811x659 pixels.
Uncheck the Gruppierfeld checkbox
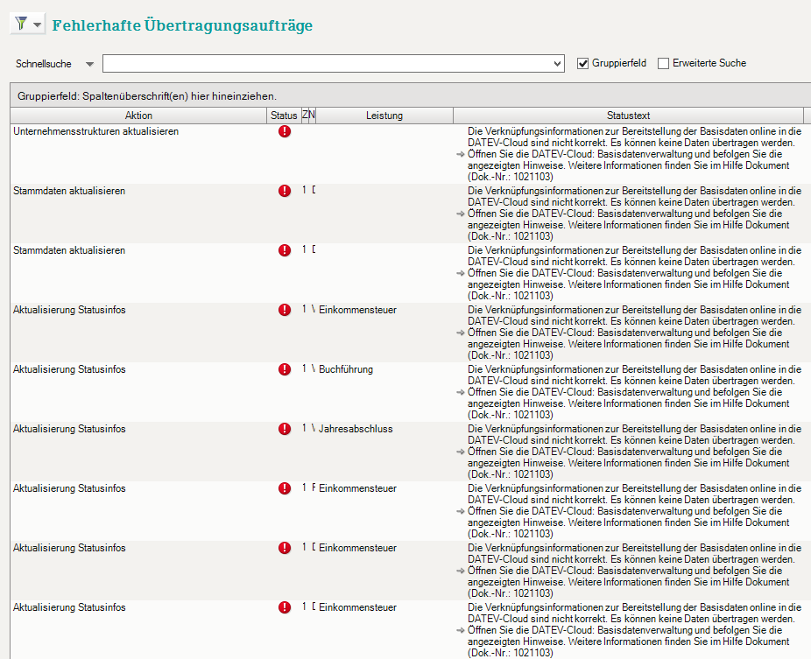[x=583, y=63]
